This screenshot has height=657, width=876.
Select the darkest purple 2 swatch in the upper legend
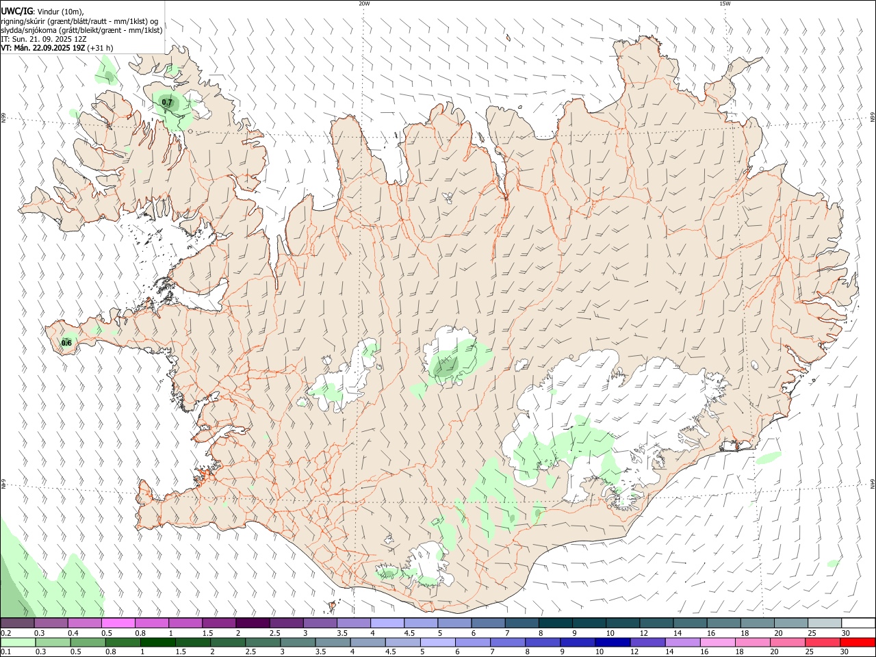tap(253, 623)
